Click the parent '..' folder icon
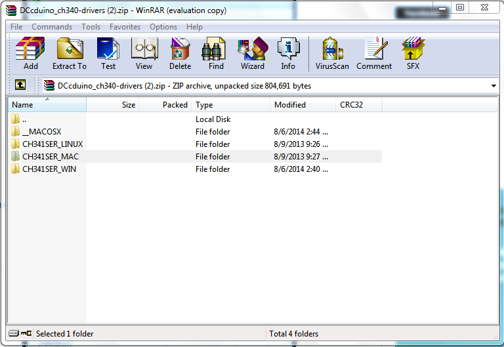504x347 pixels. click(15, 119)
